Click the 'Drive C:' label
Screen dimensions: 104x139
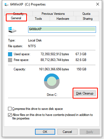point(52,95)
